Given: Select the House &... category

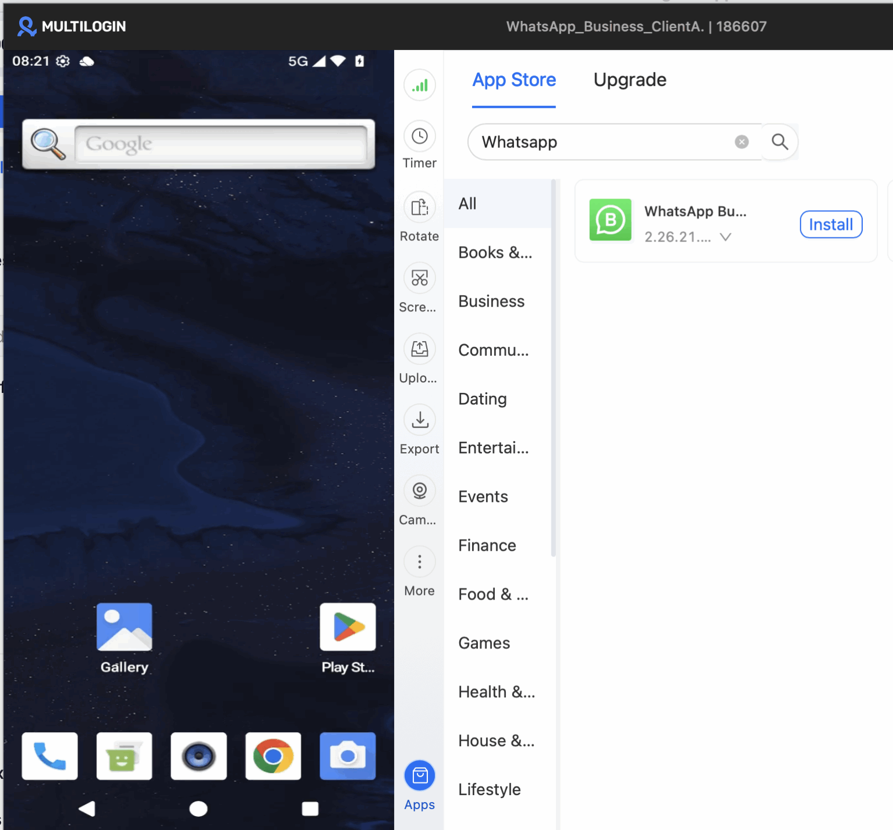Looking at the screenshot, I should (497, 742).
